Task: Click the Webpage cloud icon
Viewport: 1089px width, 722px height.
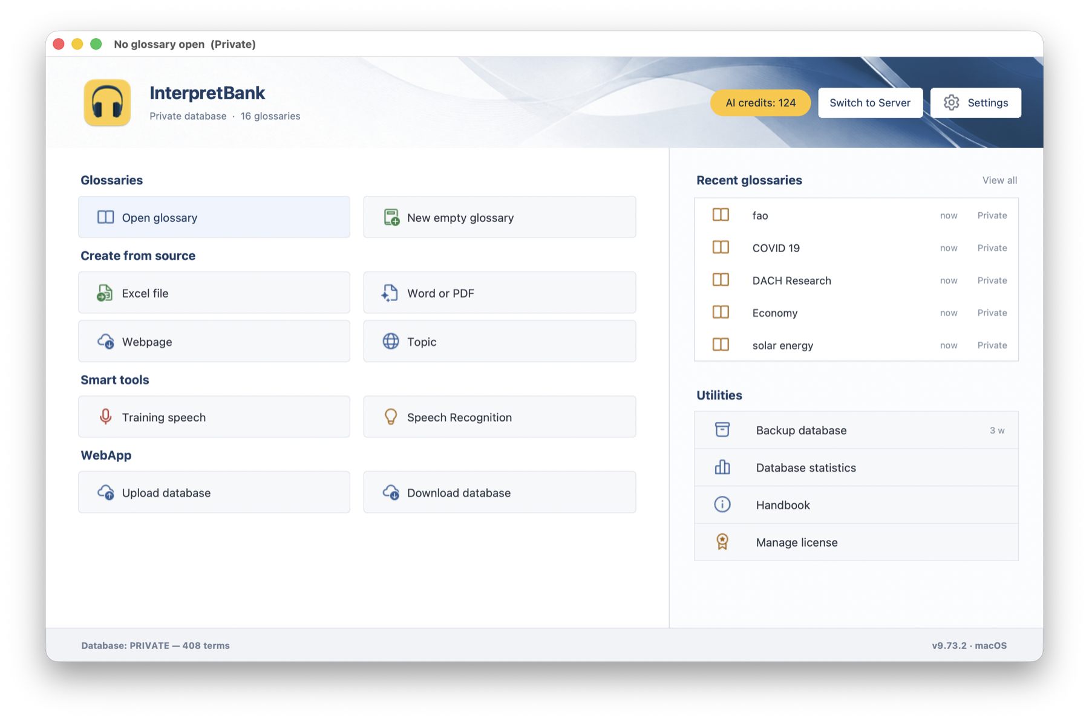Action: 105,342
